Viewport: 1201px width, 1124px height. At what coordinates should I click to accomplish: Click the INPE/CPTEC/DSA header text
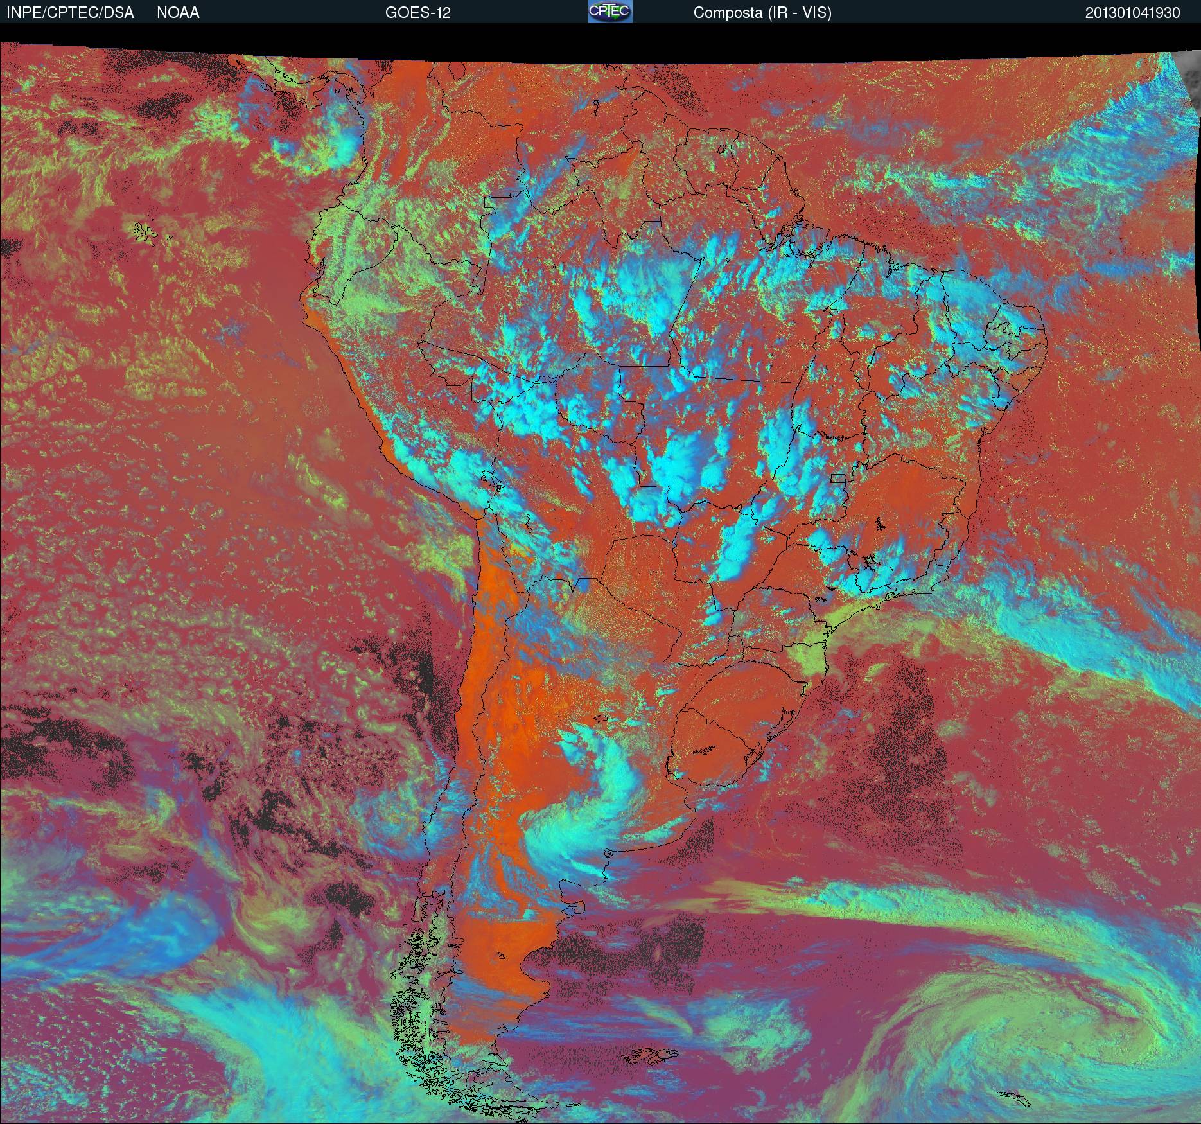point(70,13)
